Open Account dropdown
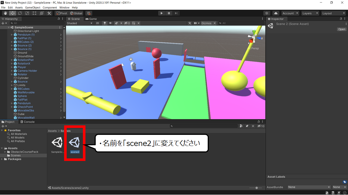This screenshot has height=195, width=348. click(x=290, y=13)
